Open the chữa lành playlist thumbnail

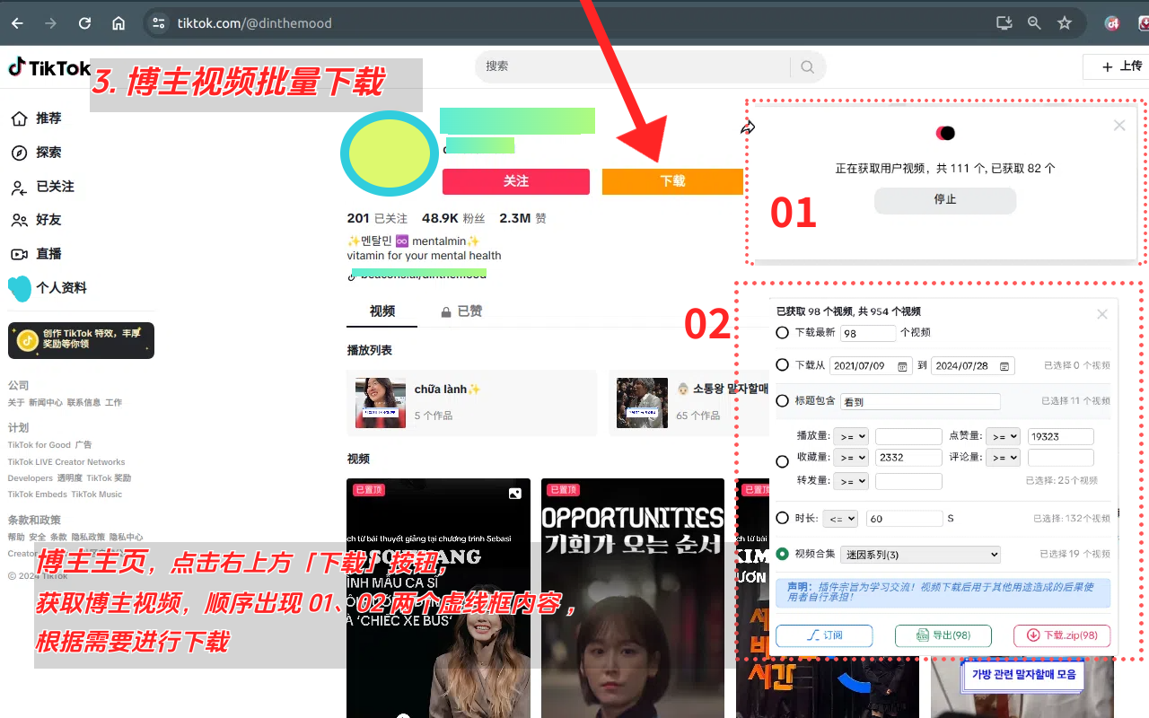tap(381, 403)
